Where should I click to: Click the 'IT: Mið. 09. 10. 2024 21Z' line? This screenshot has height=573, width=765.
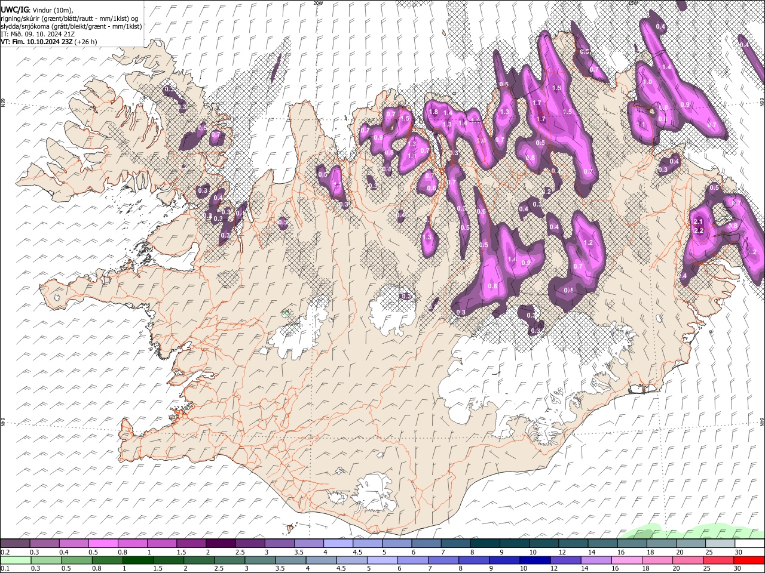click(37, 34)
